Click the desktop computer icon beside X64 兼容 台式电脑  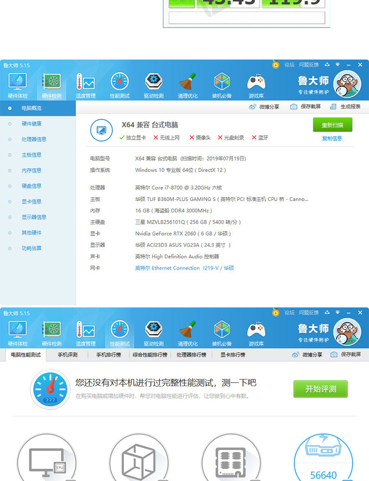pos(102,130)
